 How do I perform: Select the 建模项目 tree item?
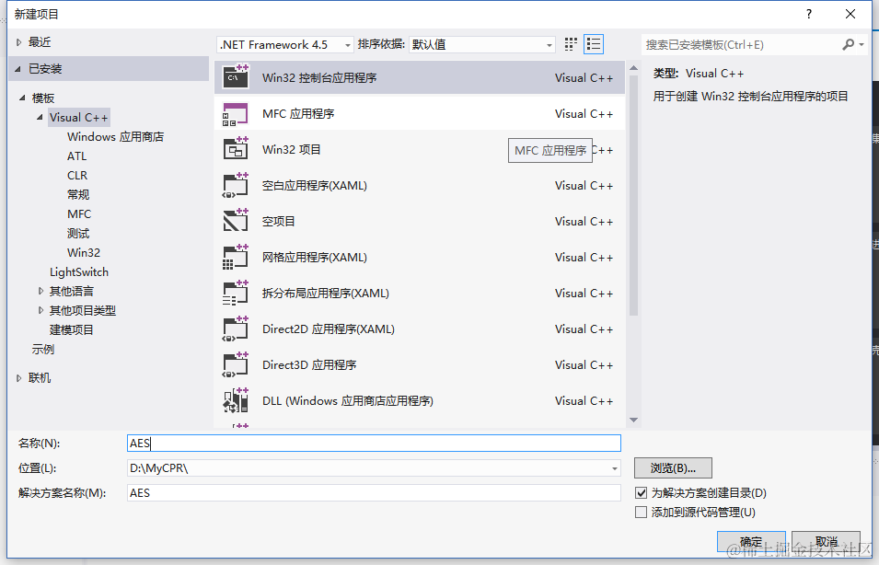coord(71,329)
